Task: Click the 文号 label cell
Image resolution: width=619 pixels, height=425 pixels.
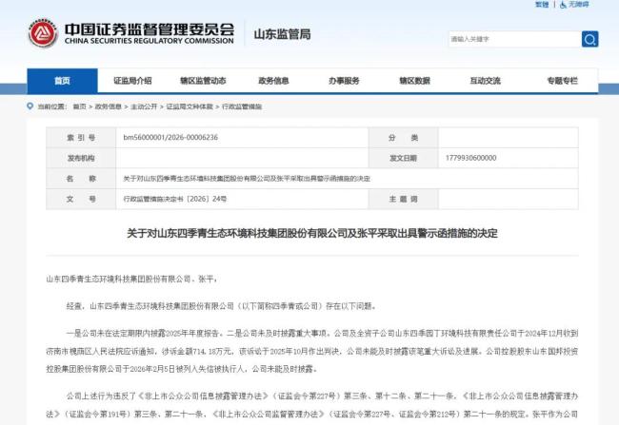Action: (x=81, y=199)
